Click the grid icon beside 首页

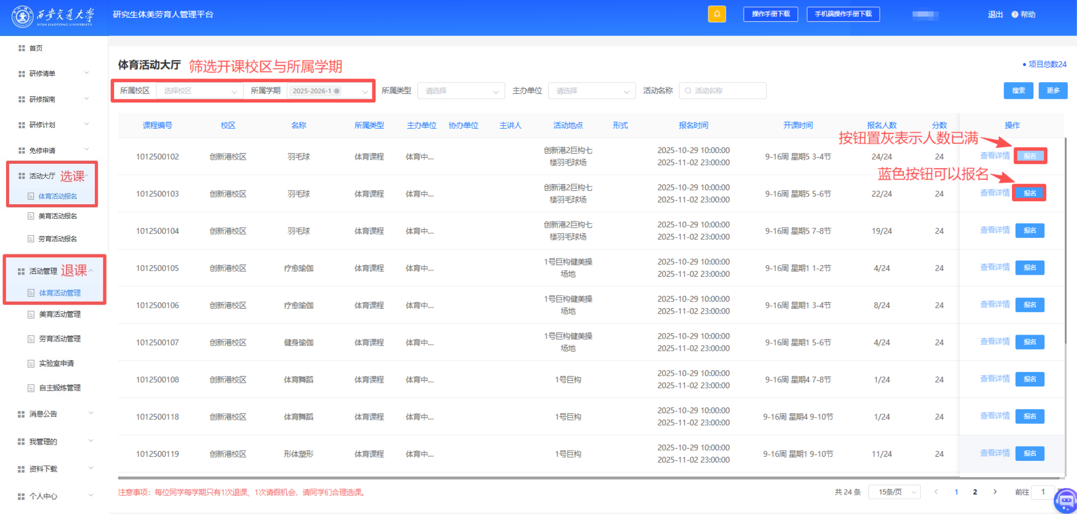pos(21,48)
